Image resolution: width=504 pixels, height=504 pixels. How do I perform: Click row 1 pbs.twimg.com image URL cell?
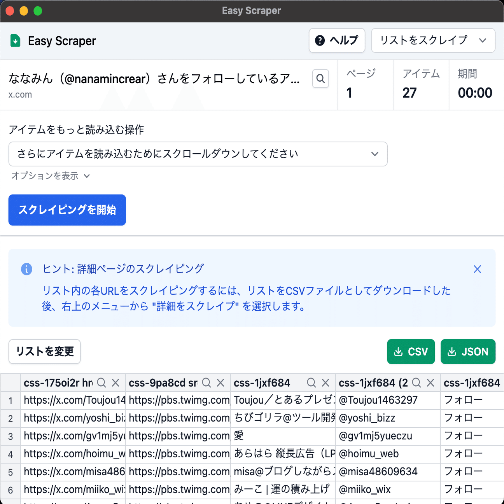178,400
